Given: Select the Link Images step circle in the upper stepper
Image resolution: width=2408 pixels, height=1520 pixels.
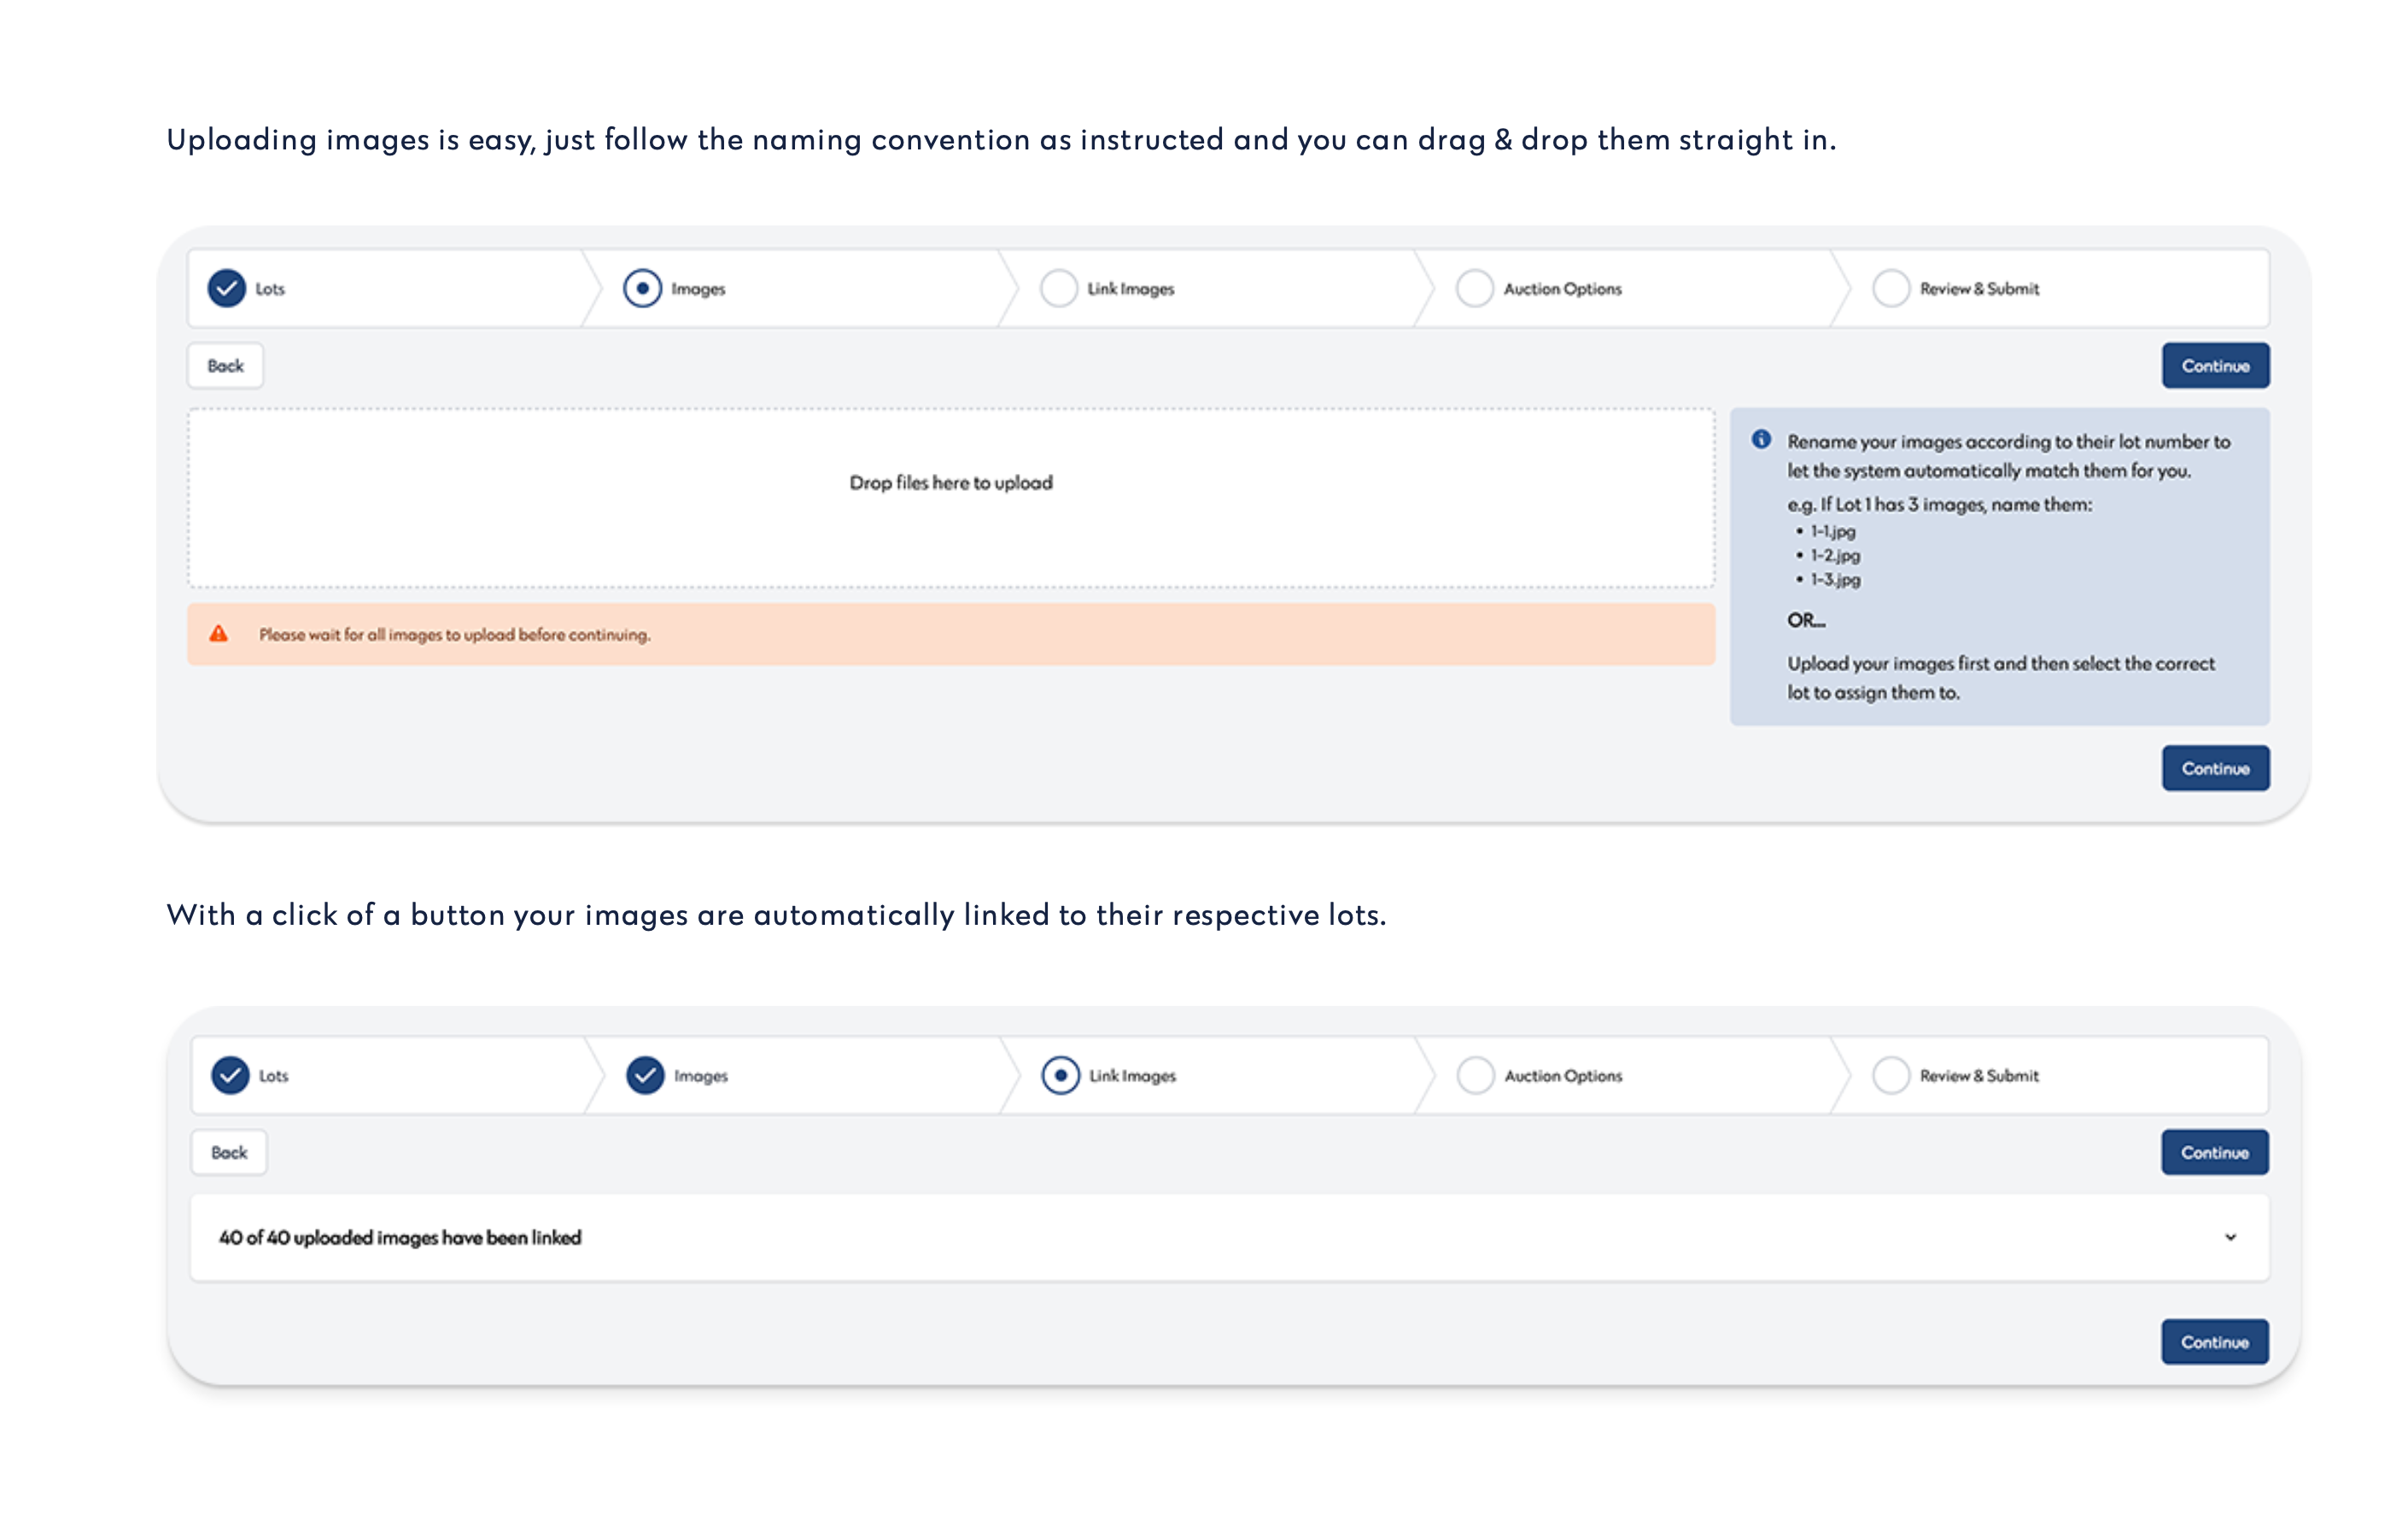Looking at the screenshot, I should [1058, 288].
